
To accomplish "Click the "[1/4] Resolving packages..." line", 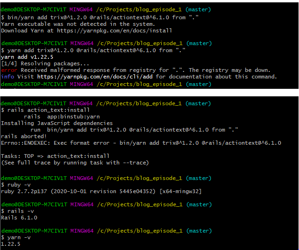I will 45,63.
